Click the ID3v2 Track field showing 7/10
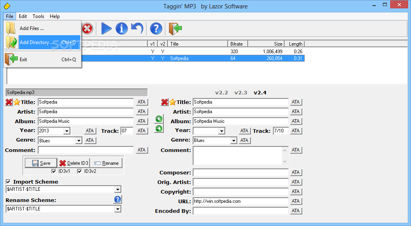 point(281,131)
